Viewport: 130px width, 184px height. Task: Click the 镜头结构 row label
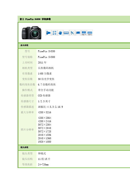tap(27, 159)
